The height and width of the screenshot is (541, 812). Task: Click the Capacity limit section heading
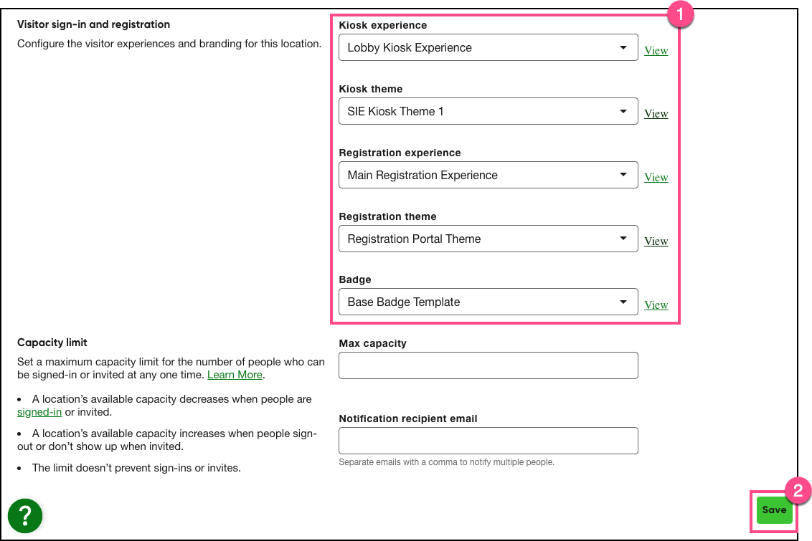52,343
